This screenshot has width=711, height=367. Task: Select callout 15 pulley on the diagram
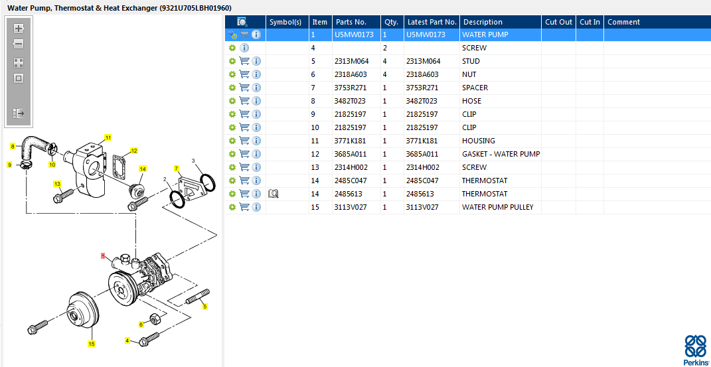(x=92, y=343)
